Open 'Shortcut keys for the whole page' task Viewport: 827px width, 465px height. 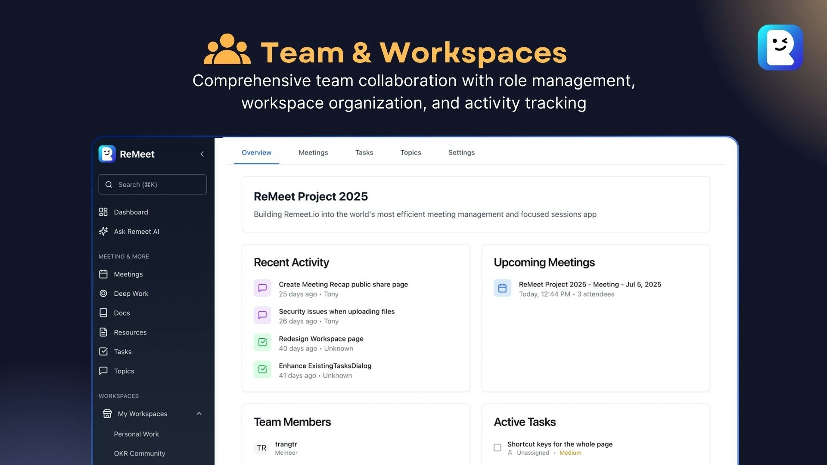[560, 444]
